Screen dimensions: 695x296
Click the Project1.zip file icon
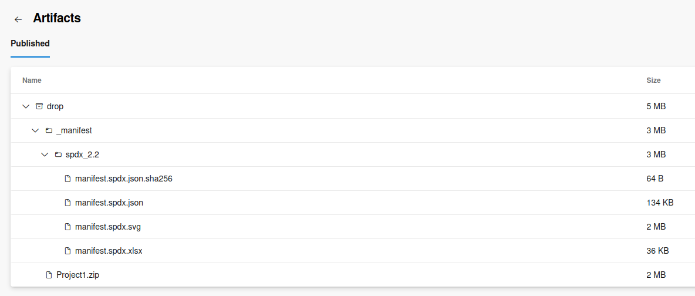[x=49, y=275]
